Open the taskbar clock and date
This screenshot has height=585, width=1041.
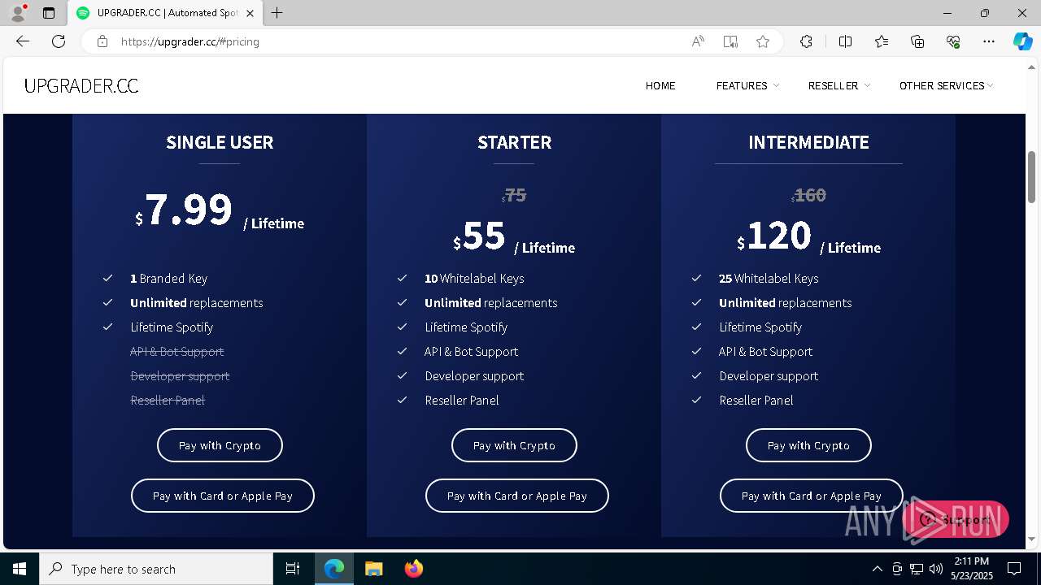(x=971, y=569)
